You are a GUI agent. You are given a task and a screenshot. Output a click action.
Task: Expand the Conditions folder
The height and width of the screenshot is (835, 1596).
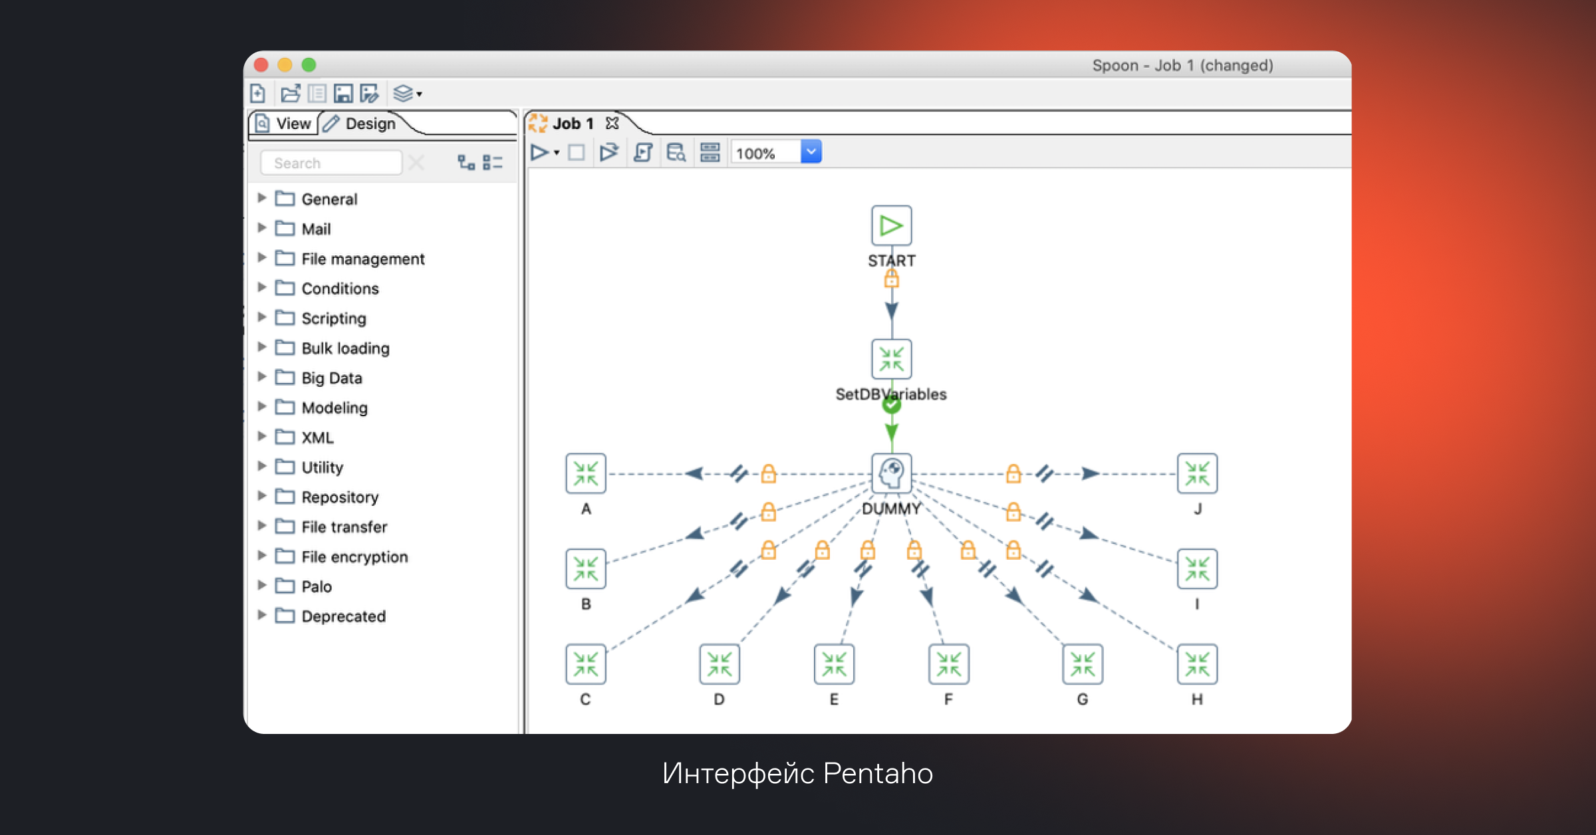point(262,287)
